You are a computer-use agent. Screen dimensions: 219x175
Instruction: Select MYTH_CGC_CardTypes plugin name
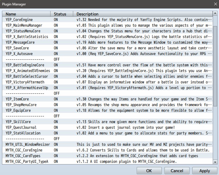coord(23,156)
